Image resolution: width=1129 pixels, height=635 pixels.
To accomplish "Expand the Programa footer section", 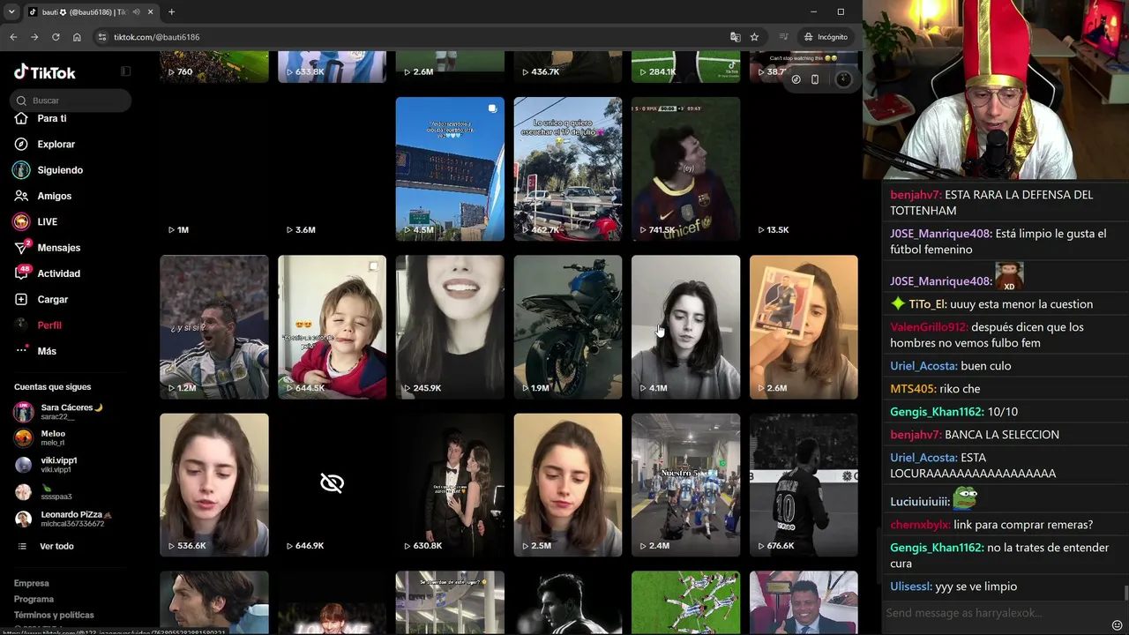I will [34, 599].
